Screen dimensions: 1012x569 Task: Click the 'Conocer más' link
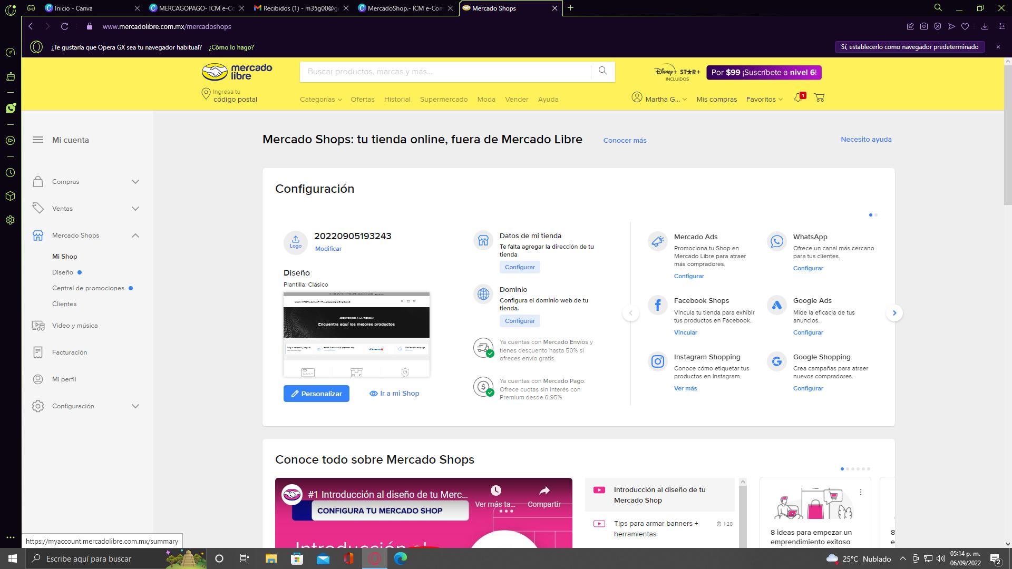point(625,140)
